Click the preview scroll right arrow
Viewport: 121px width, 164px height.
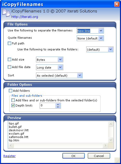coord(105,145)
